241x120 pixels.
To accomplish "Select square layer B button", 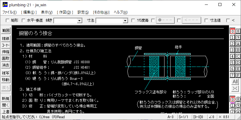I will click(238, 50).
